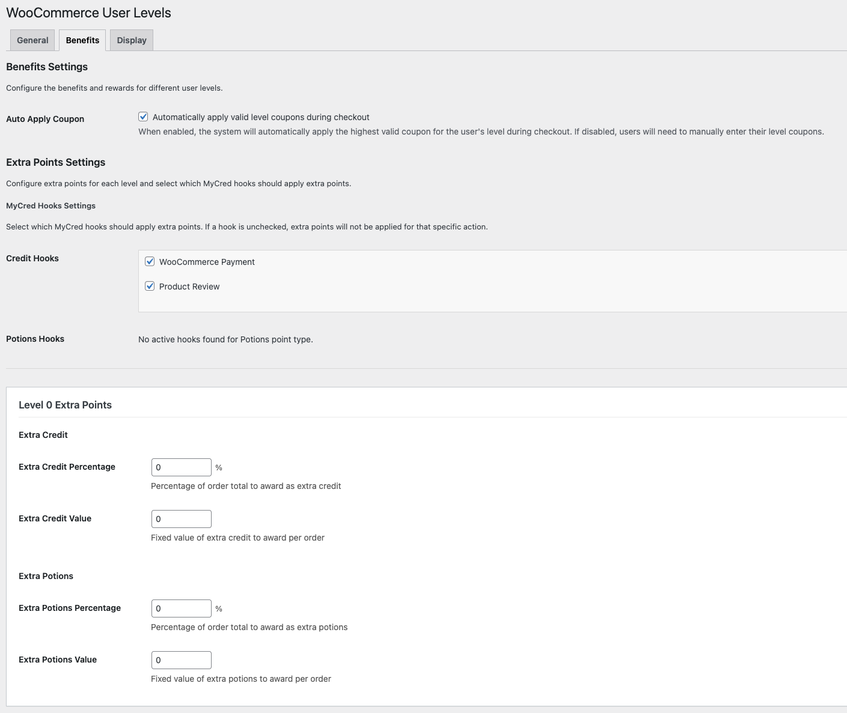Click the Extra Potions Value field label

click(58, 660)
